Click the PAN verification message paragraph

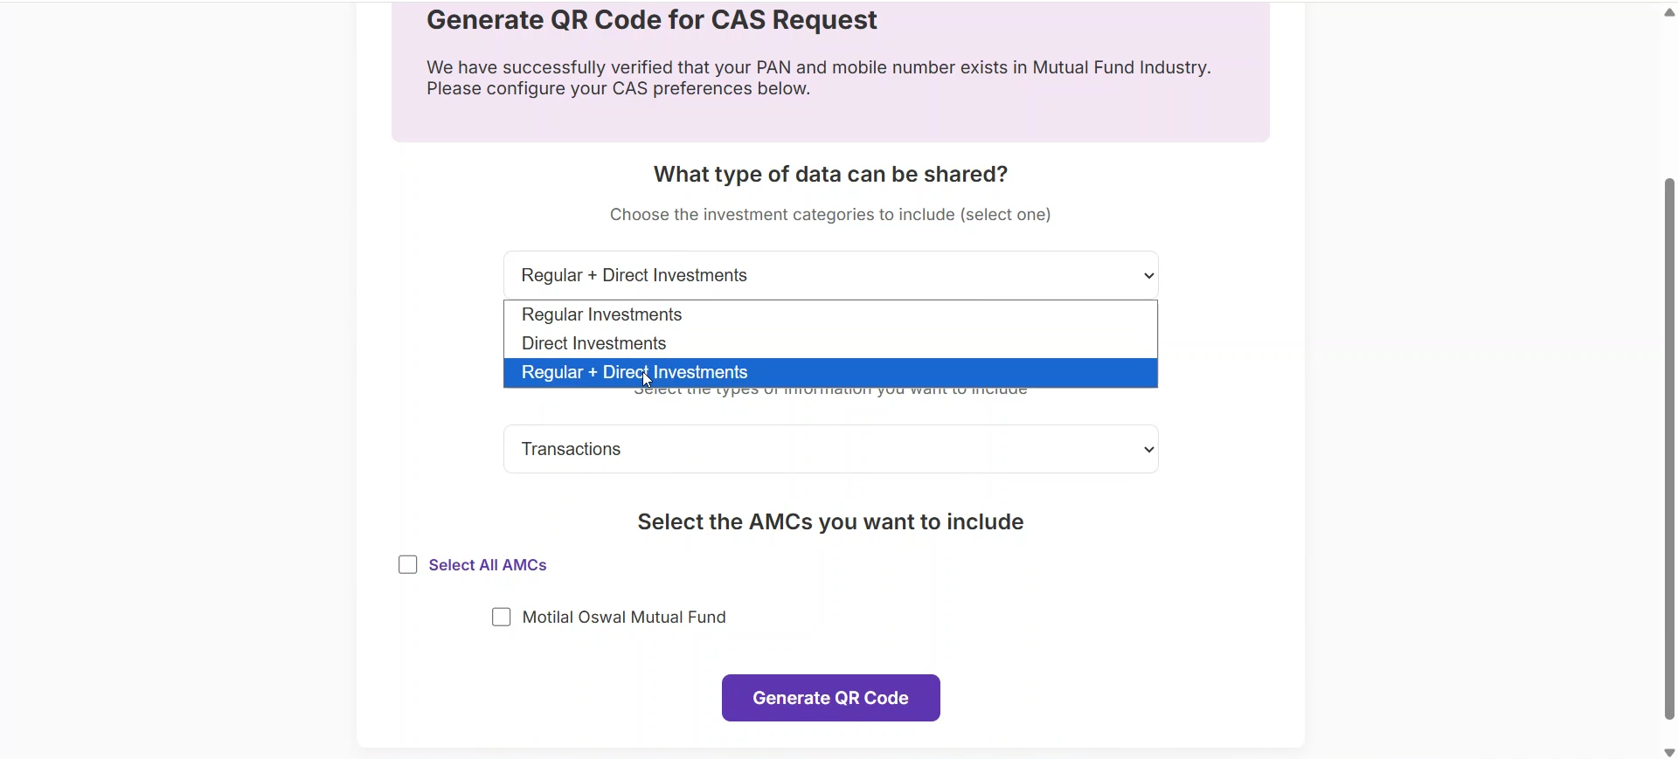818,79
